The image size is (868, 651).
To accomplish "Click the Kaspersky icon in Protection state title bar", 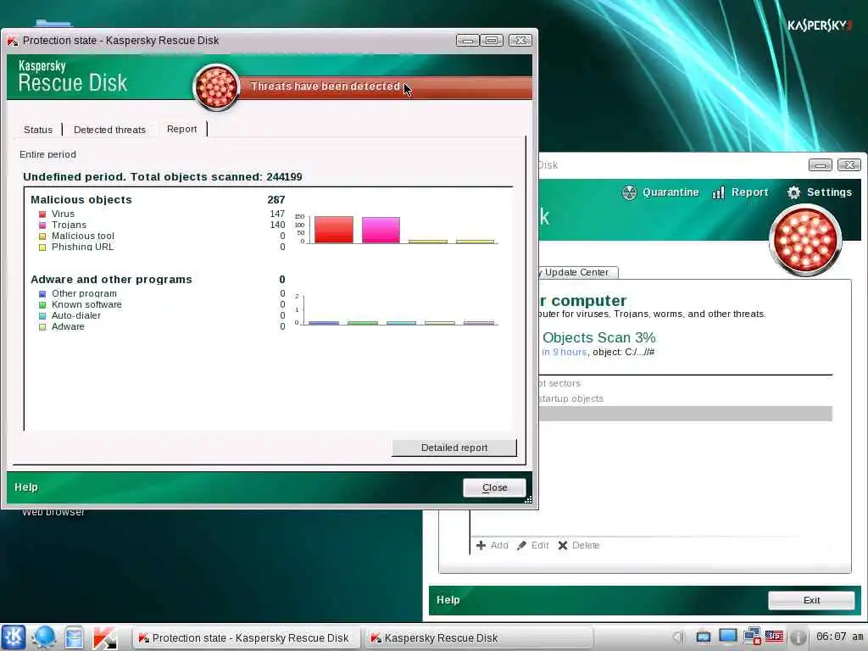I will [13, 41].
